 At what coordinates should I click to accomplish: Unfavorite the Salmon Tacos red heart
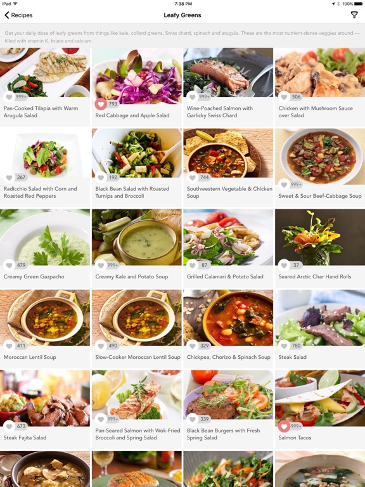[x=284, y=426]
